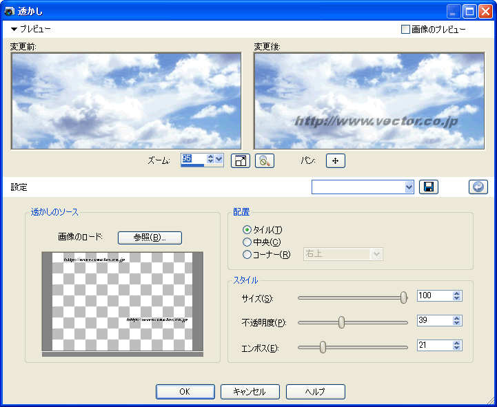
Task: Collapse the プレビュー section triangle
Action: (x=14, y=30)
